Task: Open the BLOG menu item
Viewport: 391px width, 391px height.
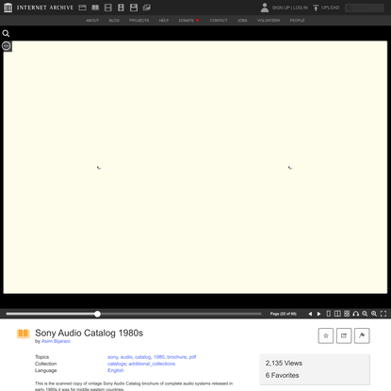Action: coord(114,21)
